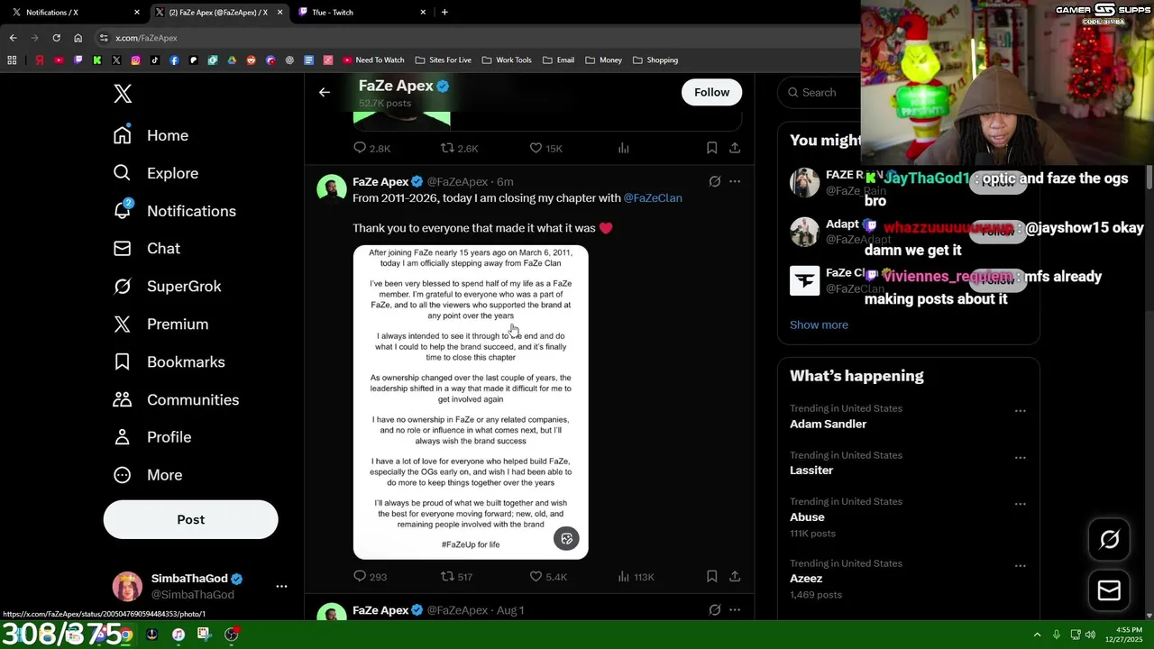Screen dimensions: 1154x649
Task: Open Bookmarks in sidebar
Action: point(169,361)
